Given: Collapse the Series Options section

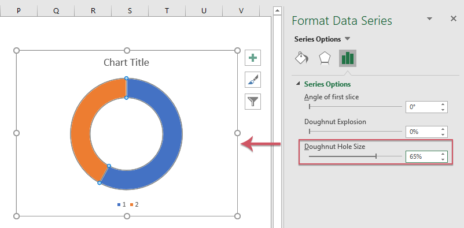Looking at the screenshot, I should click(x=298, y=84).
